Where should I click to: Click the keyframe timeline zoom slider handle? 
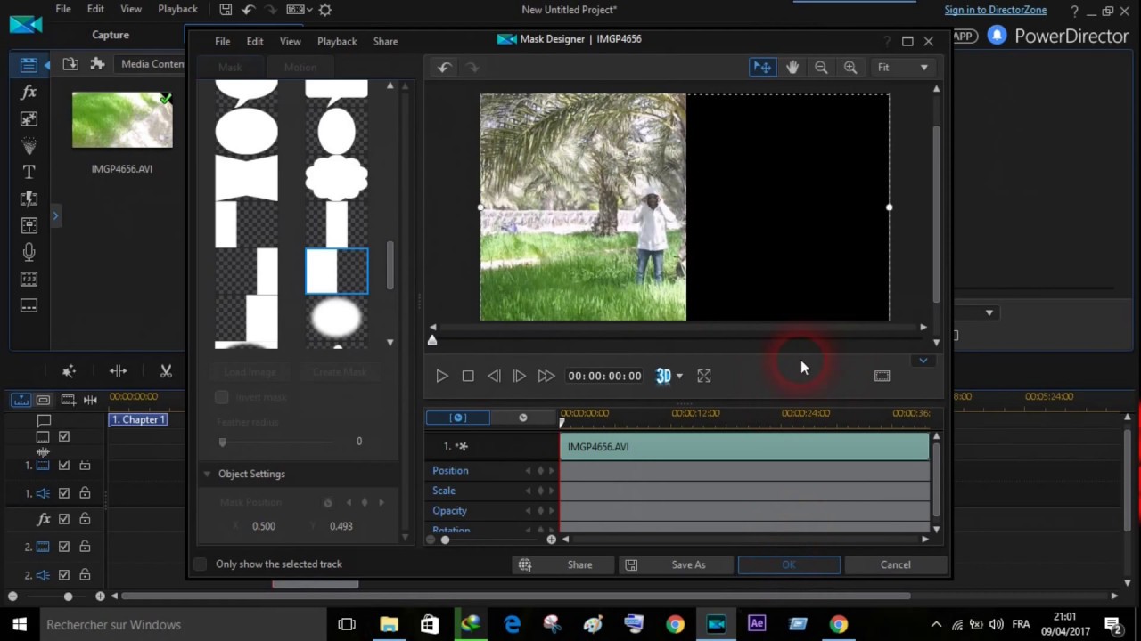tap(445, 540)
